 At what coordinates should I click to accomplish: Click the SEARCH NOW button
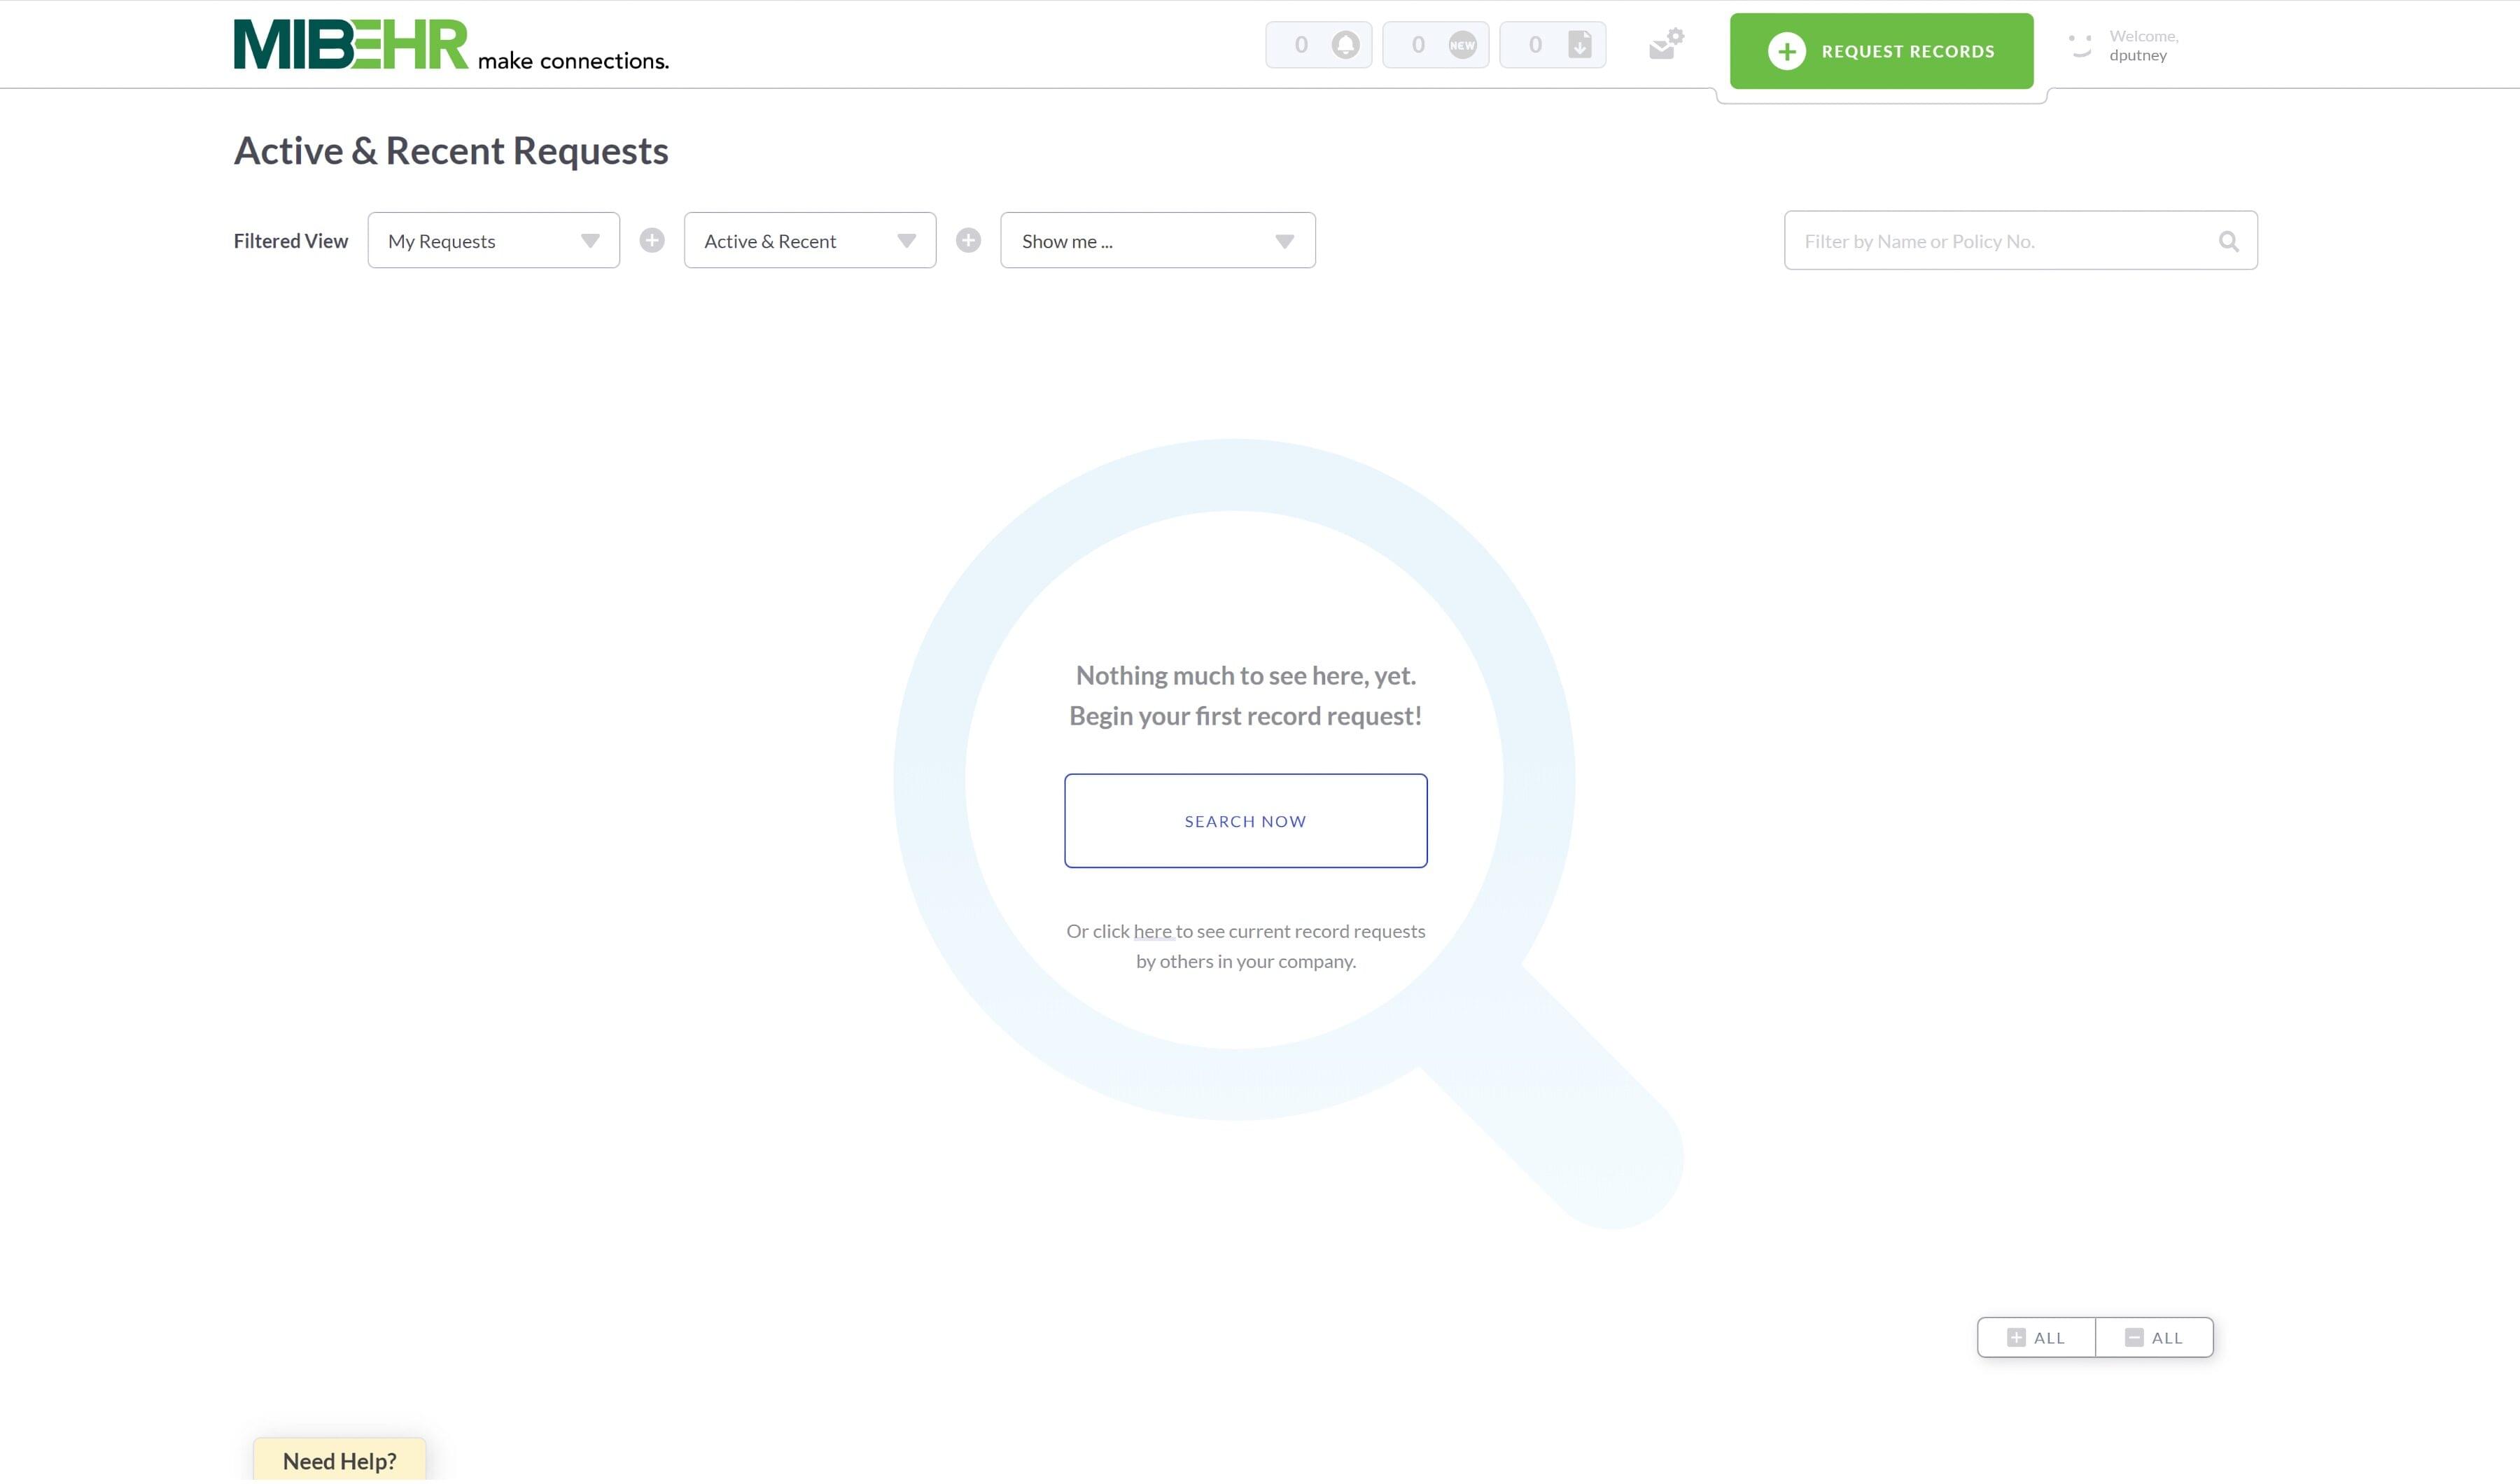[x=1245, y=821]
